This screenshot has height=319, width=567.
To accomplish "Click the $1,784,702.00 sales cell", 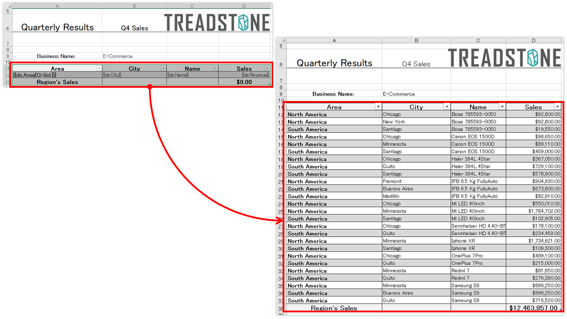I will point(534,211).
